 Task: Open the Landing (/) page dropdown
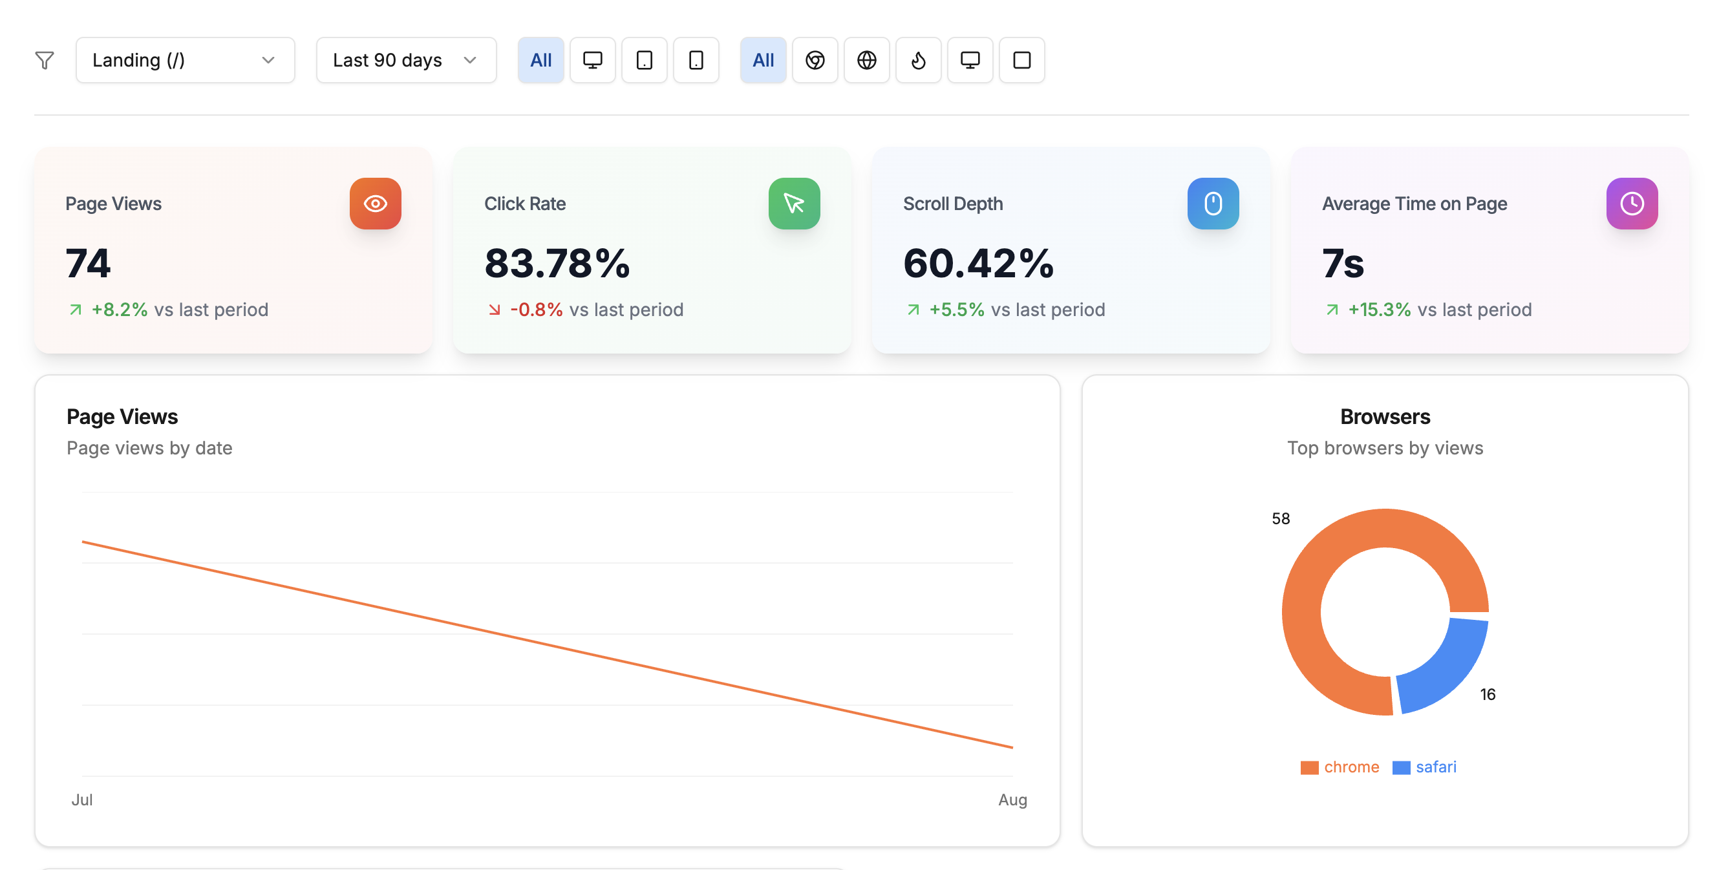coord(185,60)
